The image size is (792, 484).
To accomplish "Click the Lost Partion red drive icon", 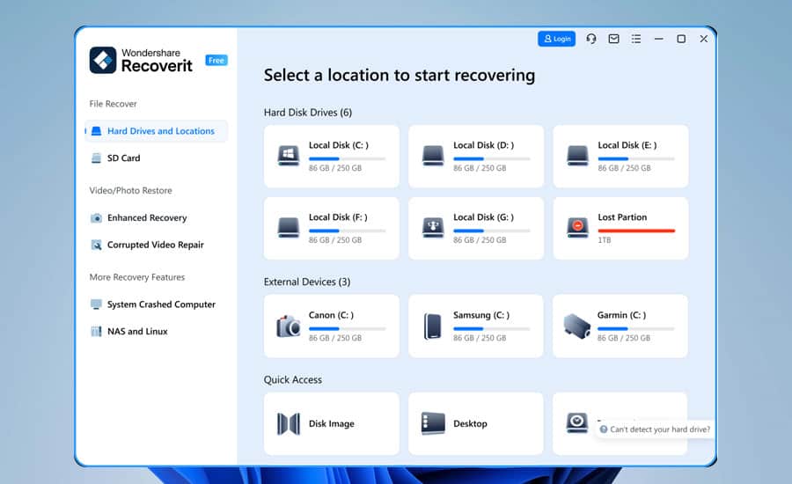I will tap(577, 228).
